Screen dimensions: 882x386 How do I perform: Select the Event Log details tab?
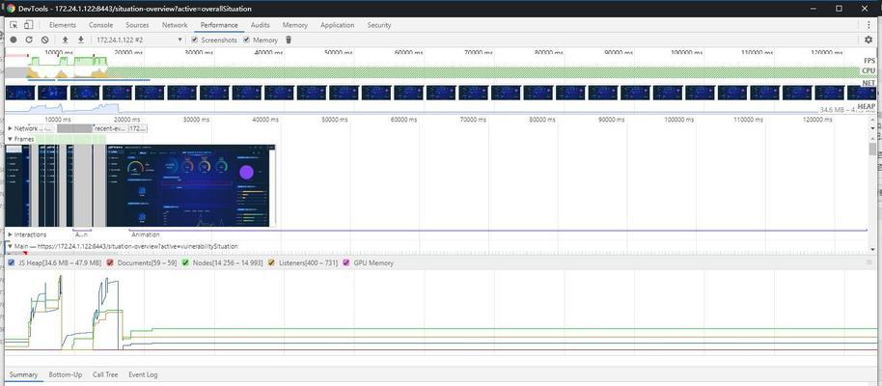coord(143,374)
